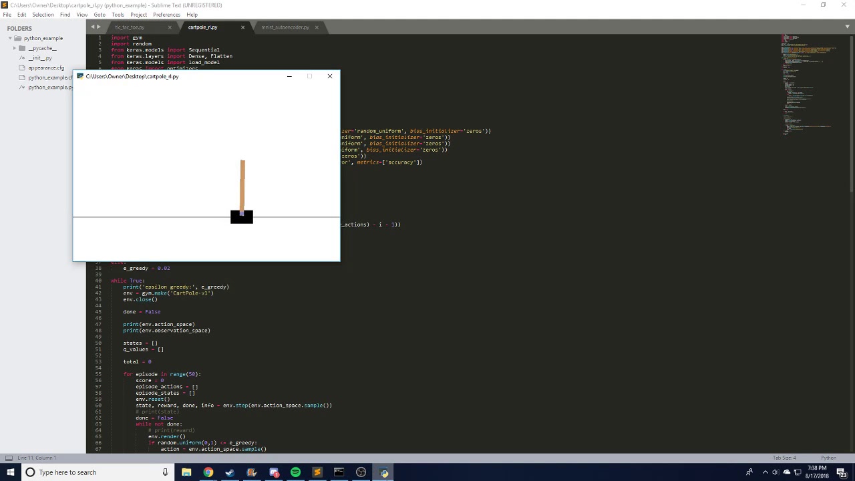
Task: Click the cartpole window title icon
Action: point(80,76)
